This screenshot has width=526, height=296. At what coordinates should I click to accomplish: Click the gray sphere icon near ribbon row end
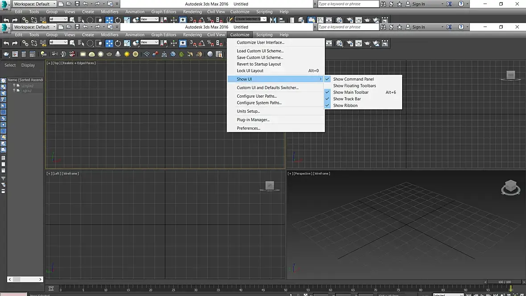[210, 54]
